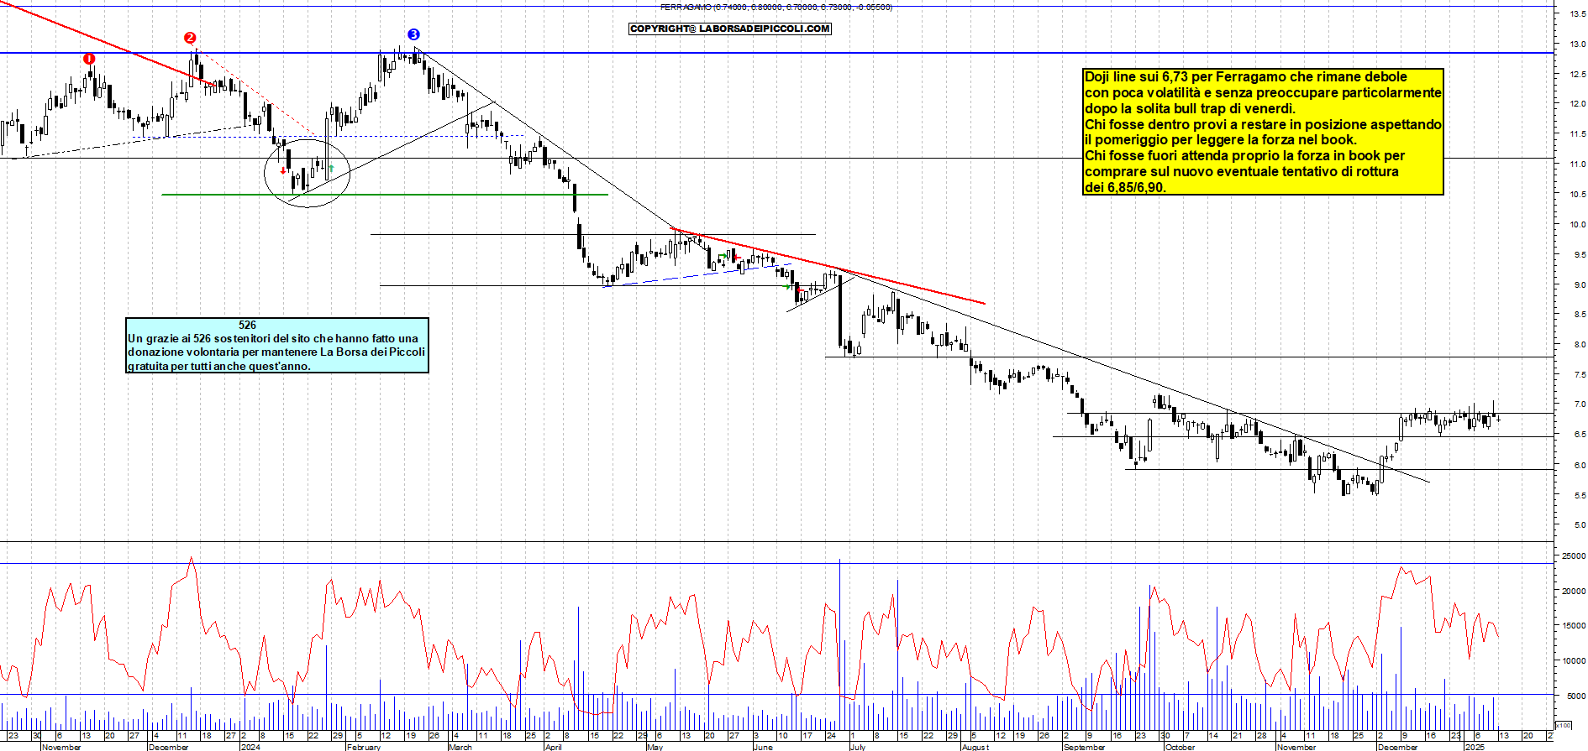Select the line 'dopo la solita bull trap di venerdì'
The width and height of the screenshot is (1588, 751).
coord(1190,108)
